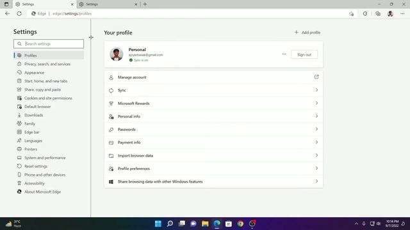Switch to the second Settings tab
Image resolution: width=410 pixels, height=230 pixels.
coord(108,4)
